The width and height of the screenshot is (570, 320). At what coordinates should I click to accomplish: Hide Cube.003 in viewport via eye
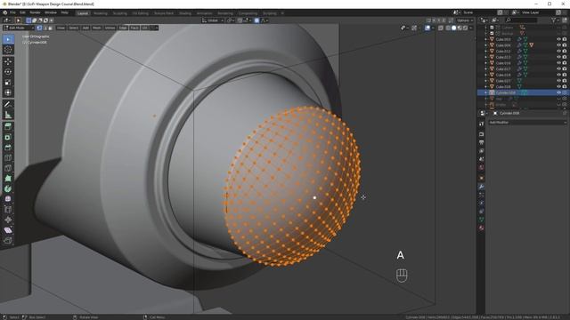tap(558, 39)
